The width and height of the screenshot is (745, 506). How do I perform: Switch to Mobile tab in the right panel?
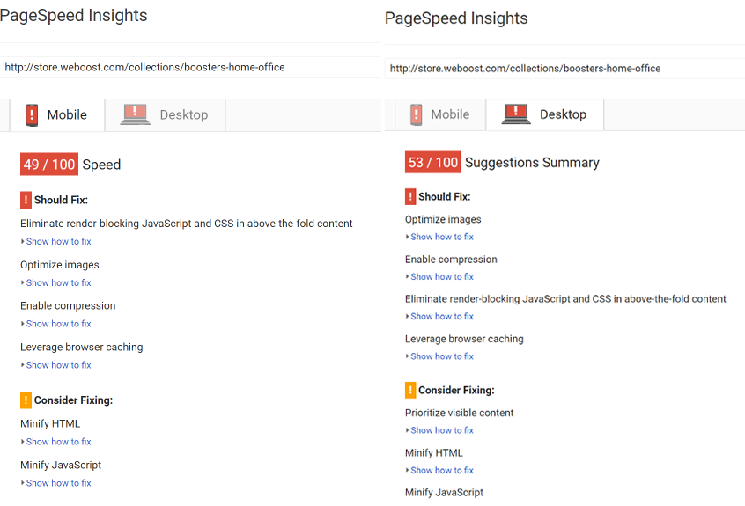point(440,114)
